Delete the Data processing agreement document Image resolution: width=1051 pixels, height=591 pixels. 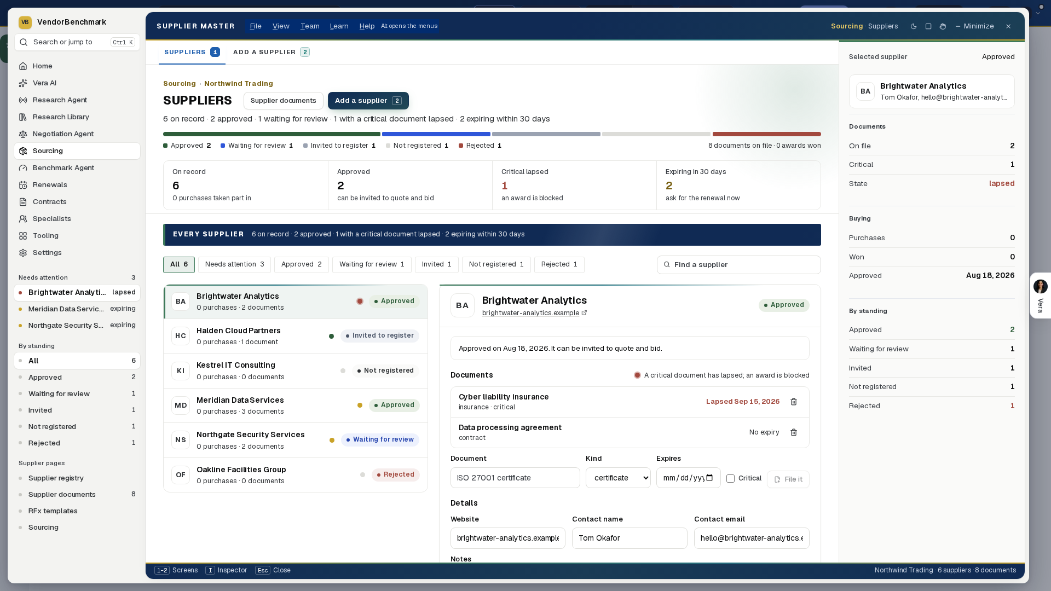794,432
